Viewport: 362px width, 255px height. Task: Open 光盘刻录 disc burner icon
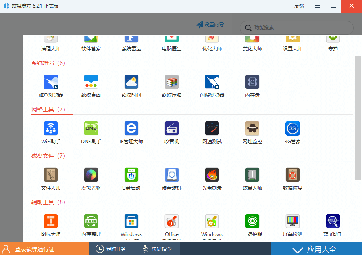click(x=212, y=175)
